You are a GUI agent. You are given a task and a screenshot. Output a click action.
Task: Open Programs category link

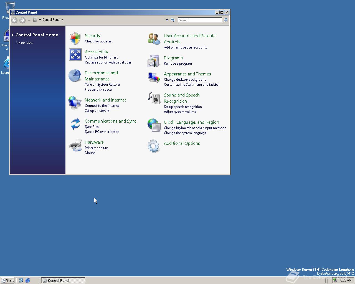pos(173,58)
